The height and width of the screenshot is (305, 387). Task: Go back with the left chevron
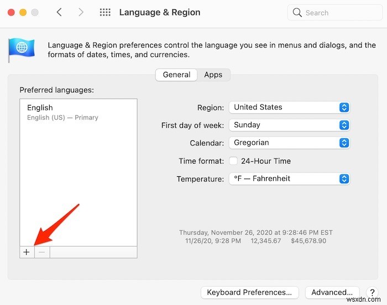point(59,12)
